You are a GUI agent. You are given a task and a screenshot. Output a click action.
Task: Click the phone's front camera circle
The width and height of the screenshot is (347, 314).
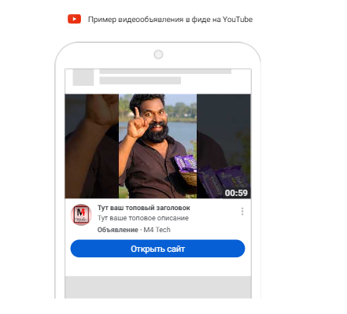[158, 54]
